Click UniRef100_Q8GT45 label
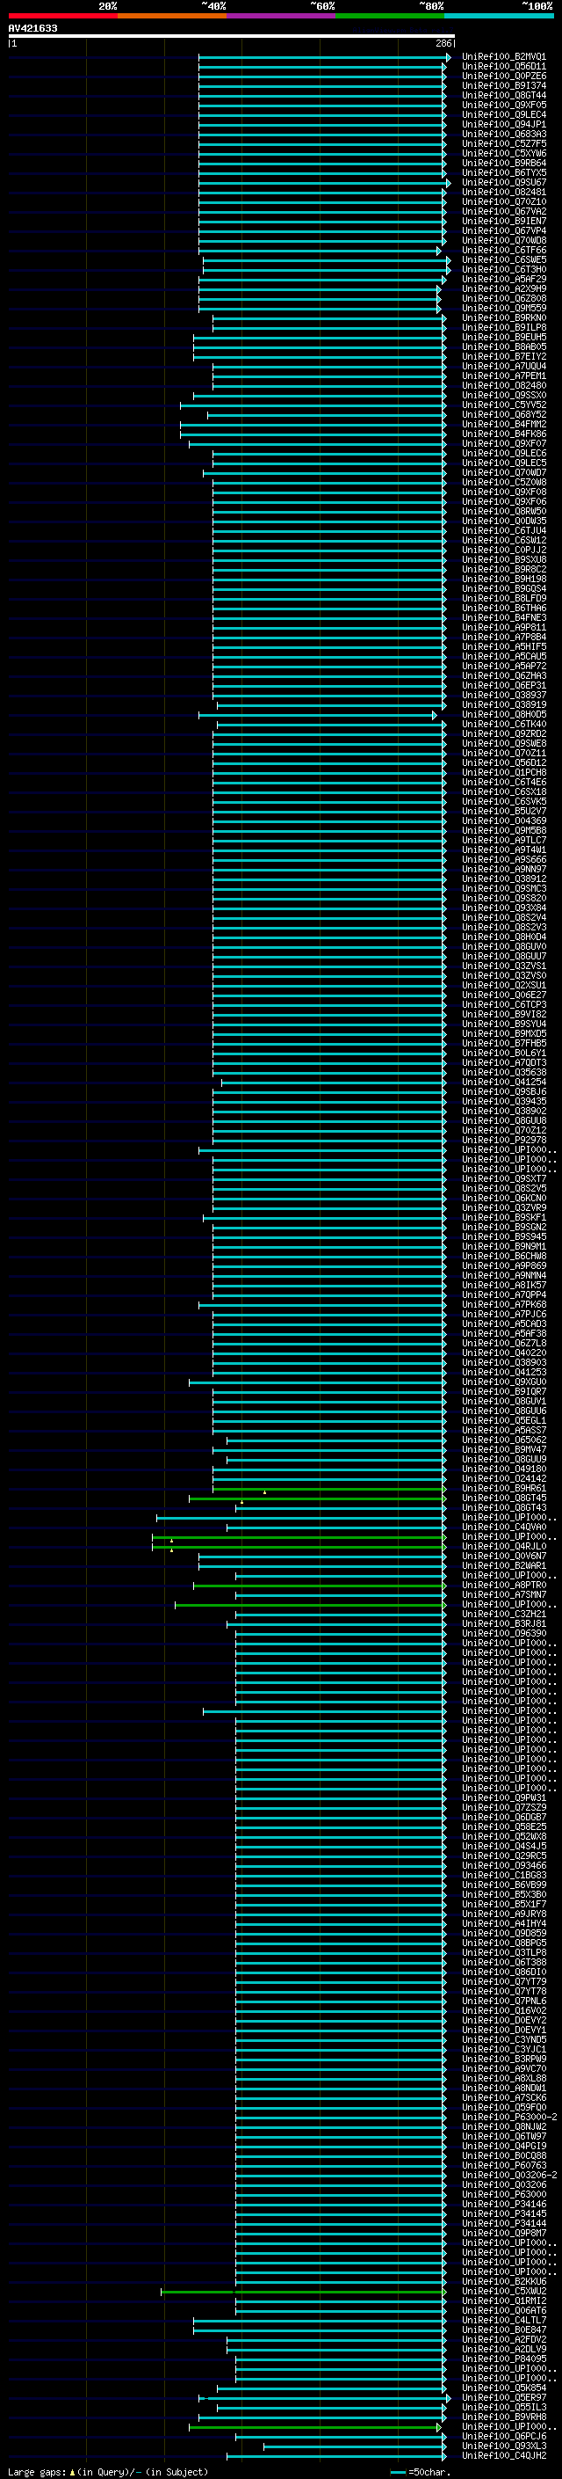The image size is (562, 2479). (503, 1498)
